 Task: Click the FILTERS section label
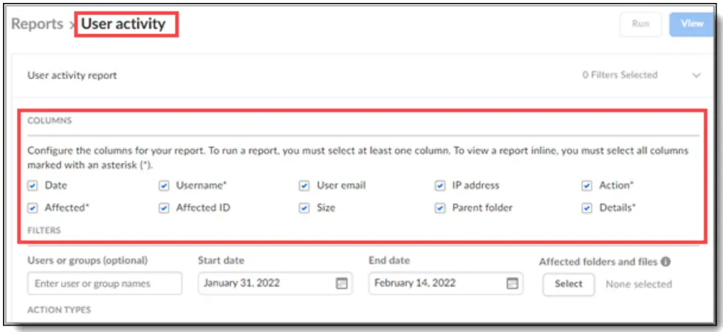click(x=44, y=230)
